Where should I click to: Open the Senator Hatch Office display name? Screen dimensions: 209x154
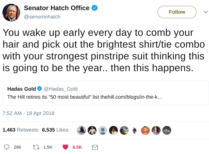[57, 8]
